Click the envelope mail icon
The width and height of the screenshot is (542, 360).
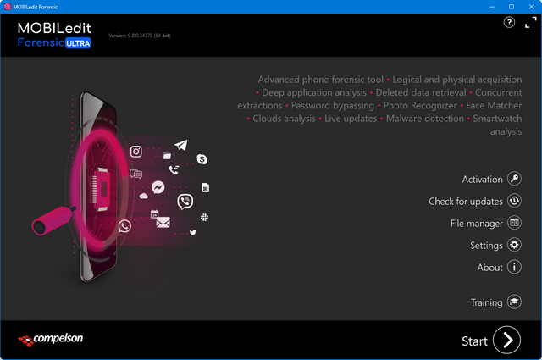click(163, 223)
